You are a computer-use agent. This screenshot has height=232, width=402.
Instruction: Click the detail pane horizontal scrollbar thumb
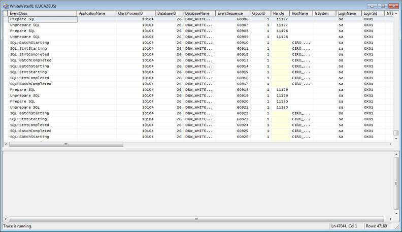tap(196, 219)
